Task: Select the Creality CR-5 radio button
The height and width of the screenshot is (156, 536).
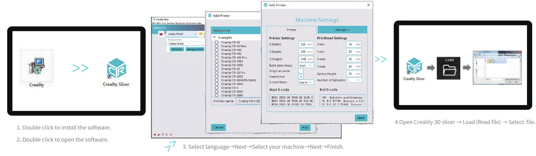Action: (x=217, y=88)
